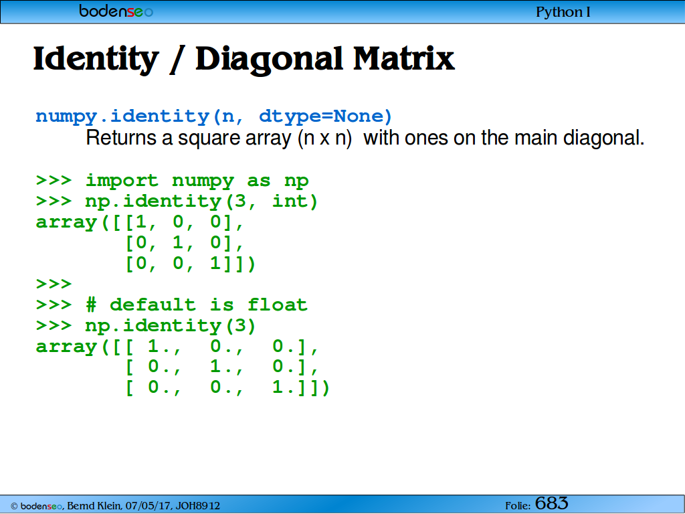The width and height of the screenshot is (685, 514).
Task: Click the 'array([[1, 0, 0],' output line
Action: coord(139,222)
